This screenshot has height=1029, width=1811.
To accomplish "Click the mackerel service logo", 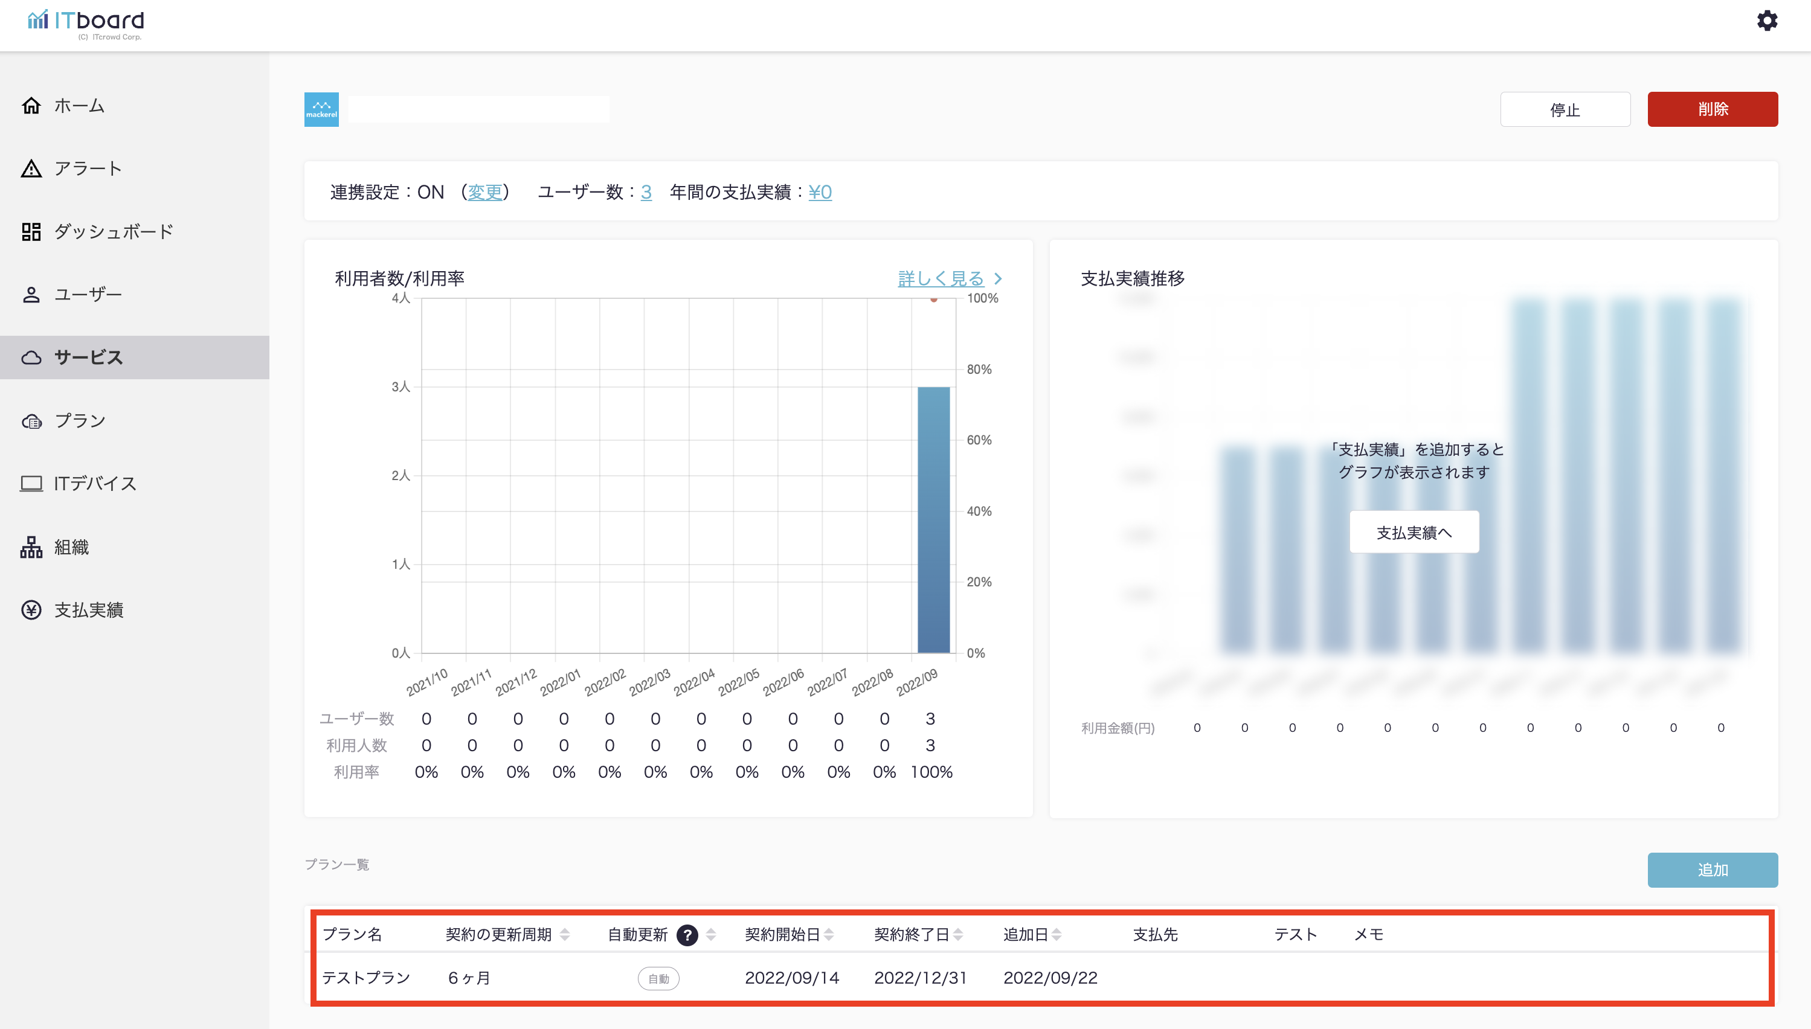I will coord(321,109).
